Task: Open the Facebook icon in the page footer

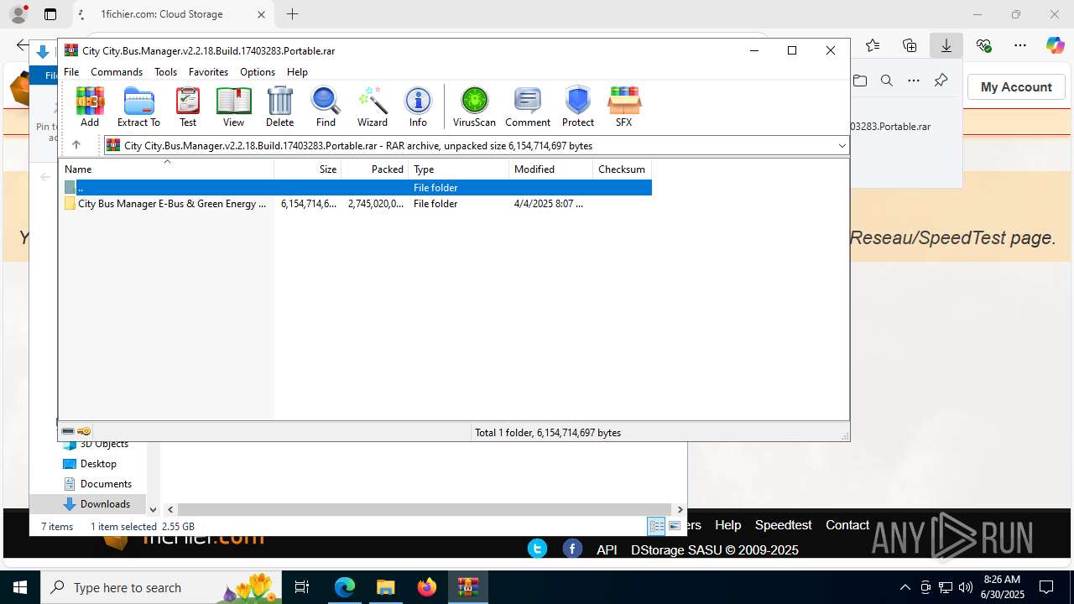Action: tap(572, 549)
